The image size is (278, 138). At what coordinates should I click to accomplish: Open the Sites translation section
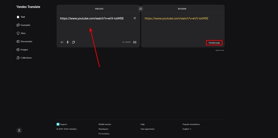tap(21, 33)
